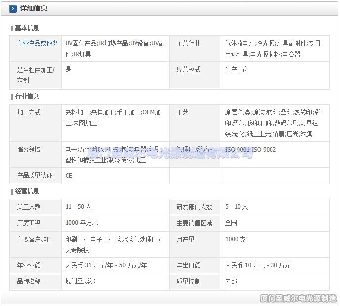Screen dimensions: 340x306
Task: Select the 经营信息 section heading
Action: pyautogui.click(x=27, y=191)
